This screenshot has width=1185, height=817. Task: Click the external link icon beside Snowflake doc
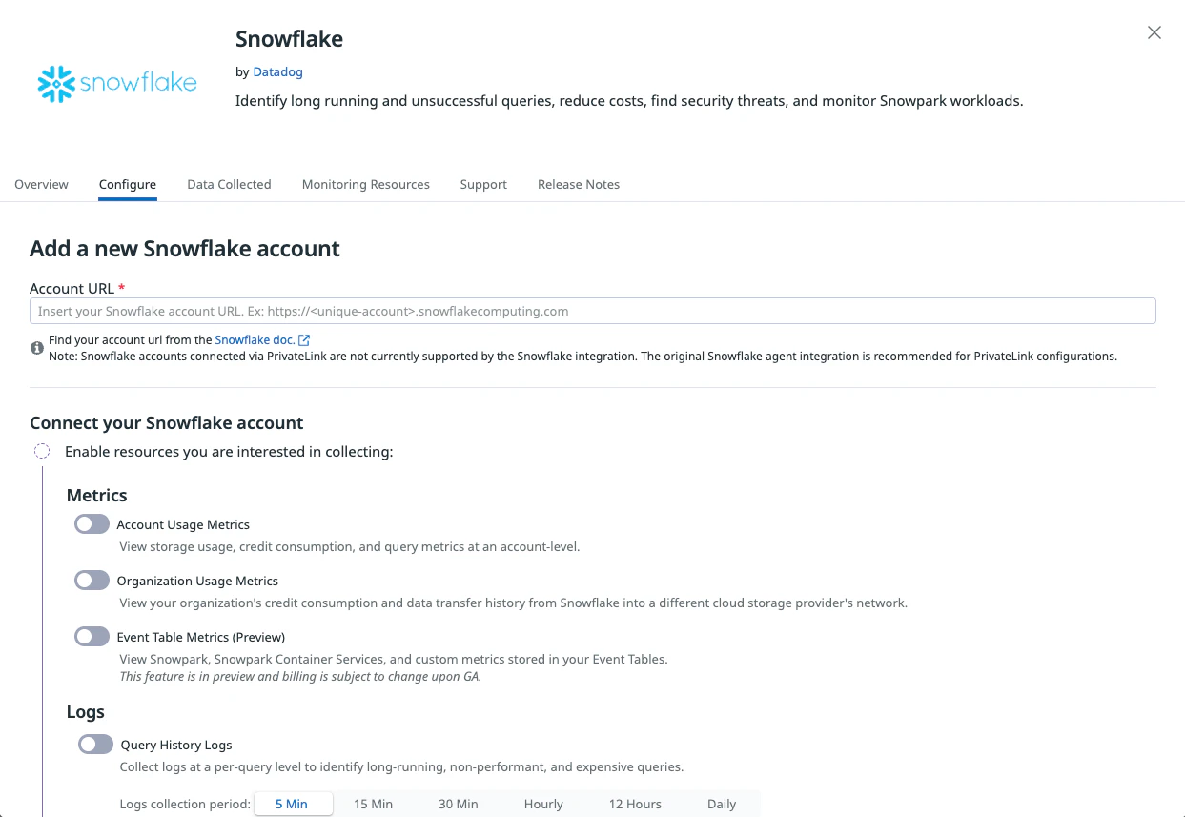pos(304,340)
